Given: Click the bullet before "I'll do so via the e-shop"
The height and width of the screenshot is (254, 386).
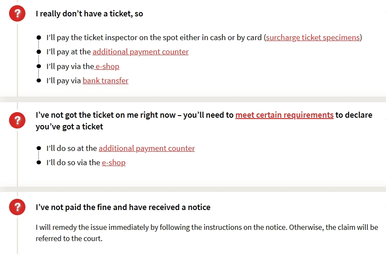Looking at the screenshot, I should click(39, 163).
